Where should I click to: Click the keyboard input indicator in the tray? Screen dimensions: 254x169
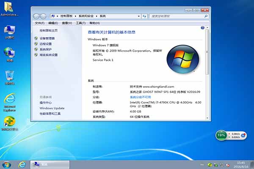tap(202, 165)
